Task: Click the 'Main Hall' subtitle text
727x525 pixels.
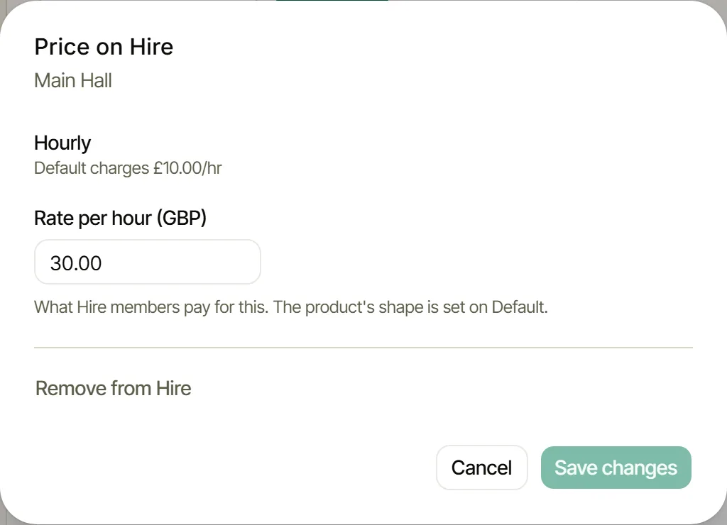Action: (73, 81)
